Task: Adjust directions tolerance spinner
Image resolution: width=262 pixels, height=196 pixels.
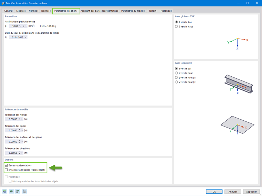Action: pyautogui.click(x=20, y=153)
